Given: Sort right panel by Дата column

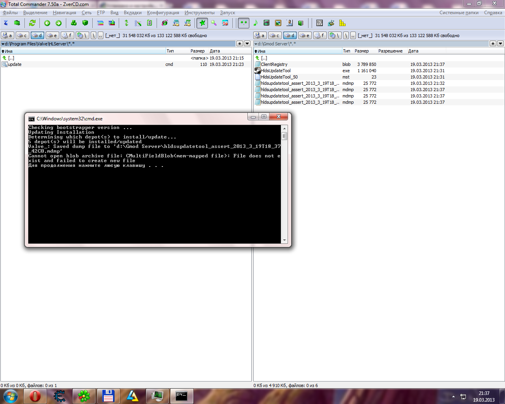Looking at the screenshot, I should [426, 51].
